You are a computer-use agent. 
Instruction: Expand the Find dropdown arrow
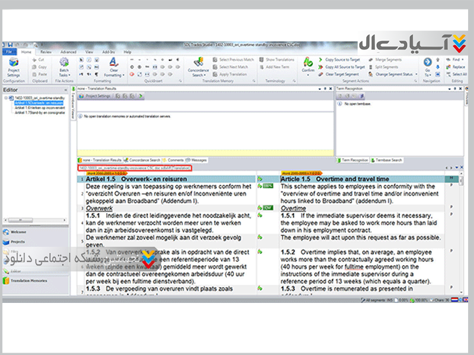pyautogui.click(x=465, y=60)
